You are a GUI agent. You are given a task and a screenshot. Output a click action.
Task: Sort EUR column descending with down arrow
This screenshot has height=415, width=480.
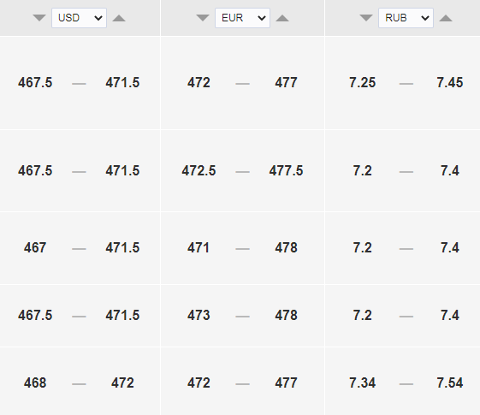pos(203,18)
